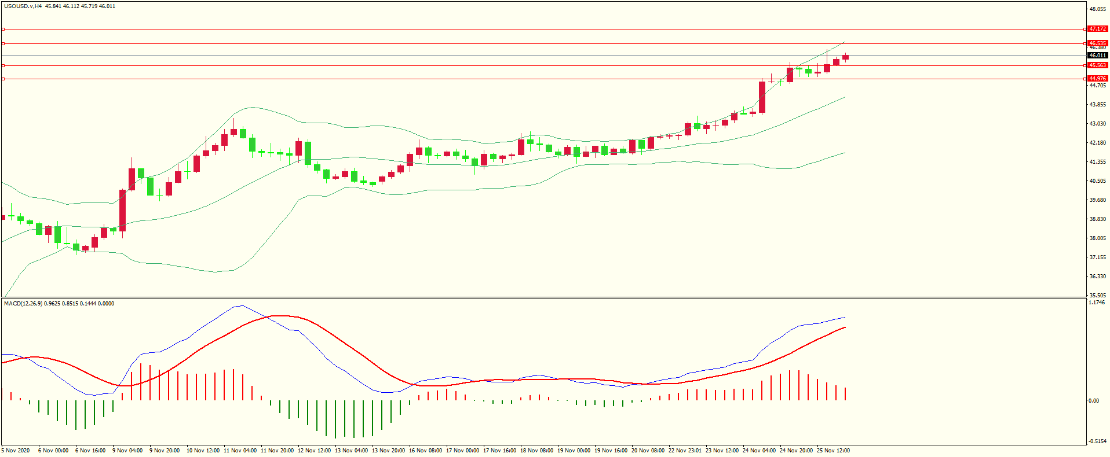Click the 0.00 MACD scale value
This screenshot has width=1110, height=457.
click(x=1094, y=401)
